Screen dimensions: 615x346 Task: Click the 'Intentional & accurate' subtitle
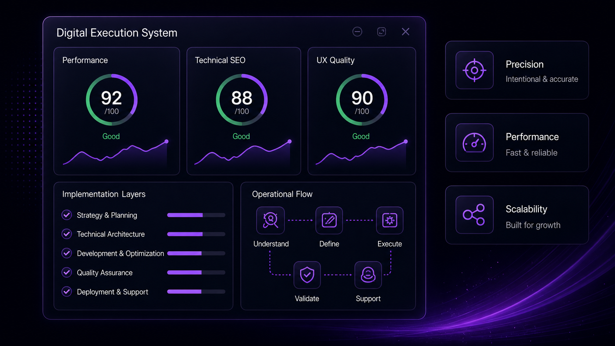[542, 79]
